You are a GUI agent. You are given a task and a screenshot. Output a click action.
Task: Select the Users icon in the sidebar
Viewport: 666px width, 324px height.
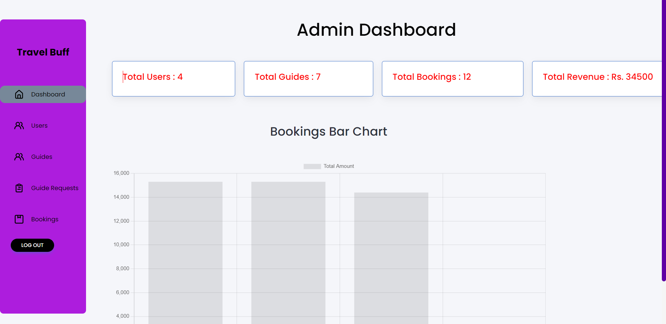tap(19, 126)
